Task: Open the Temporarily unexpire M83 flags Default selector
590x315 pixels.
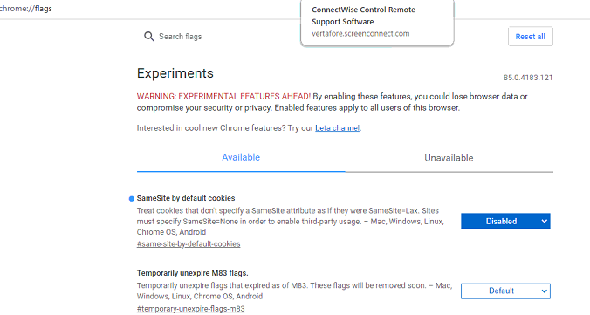Action: (x=505, y=291)
